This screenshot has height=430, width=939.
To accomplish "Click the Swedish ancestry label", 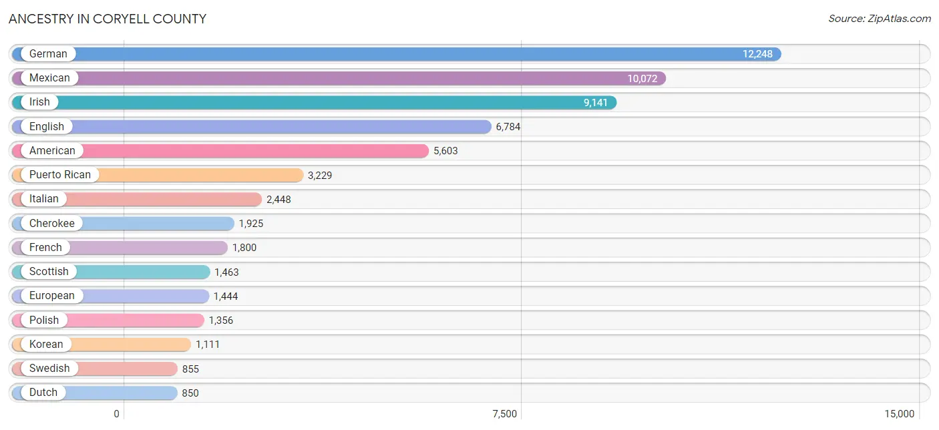I will pos(49,369).
